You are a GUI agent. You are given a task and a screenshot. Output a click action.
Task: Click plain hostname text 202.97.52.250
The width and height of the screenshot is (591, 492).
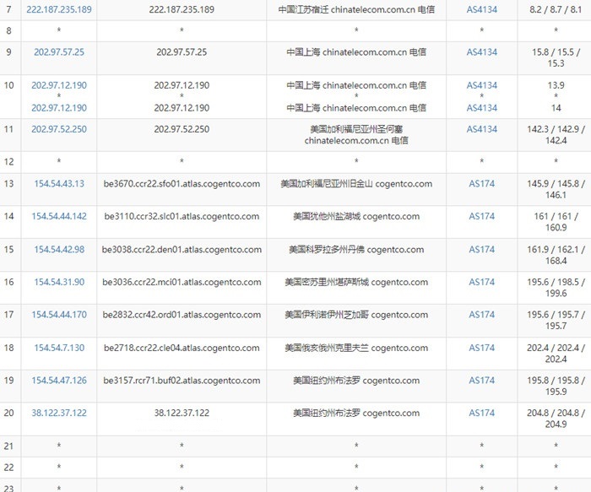pos(182,129)
